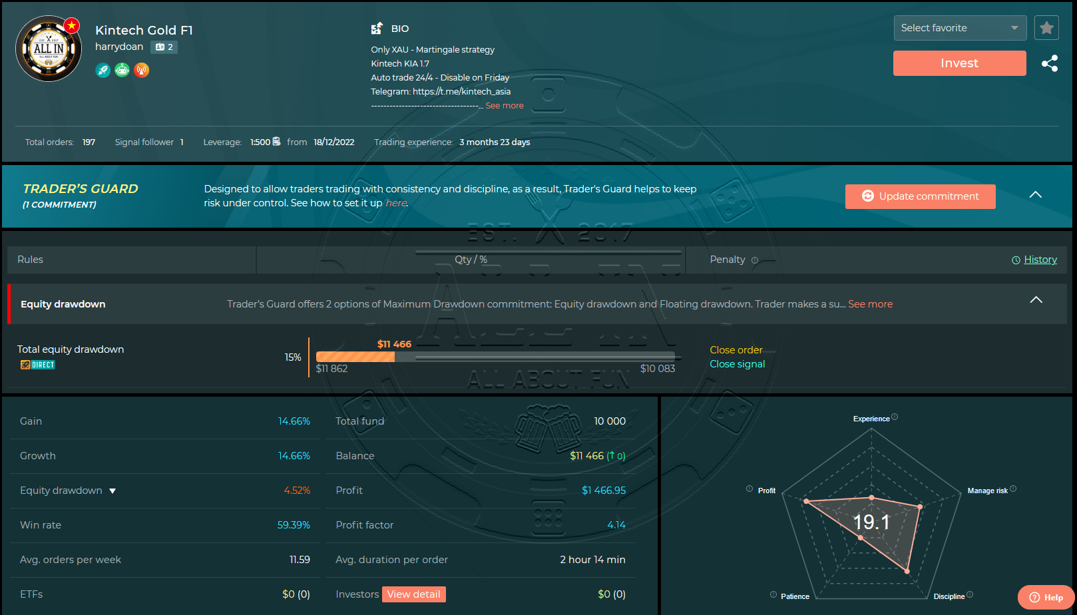This screenshot has height=615, width=1077.
Task: Open the Telegram kintech_asia link
Action: [462, 92]
